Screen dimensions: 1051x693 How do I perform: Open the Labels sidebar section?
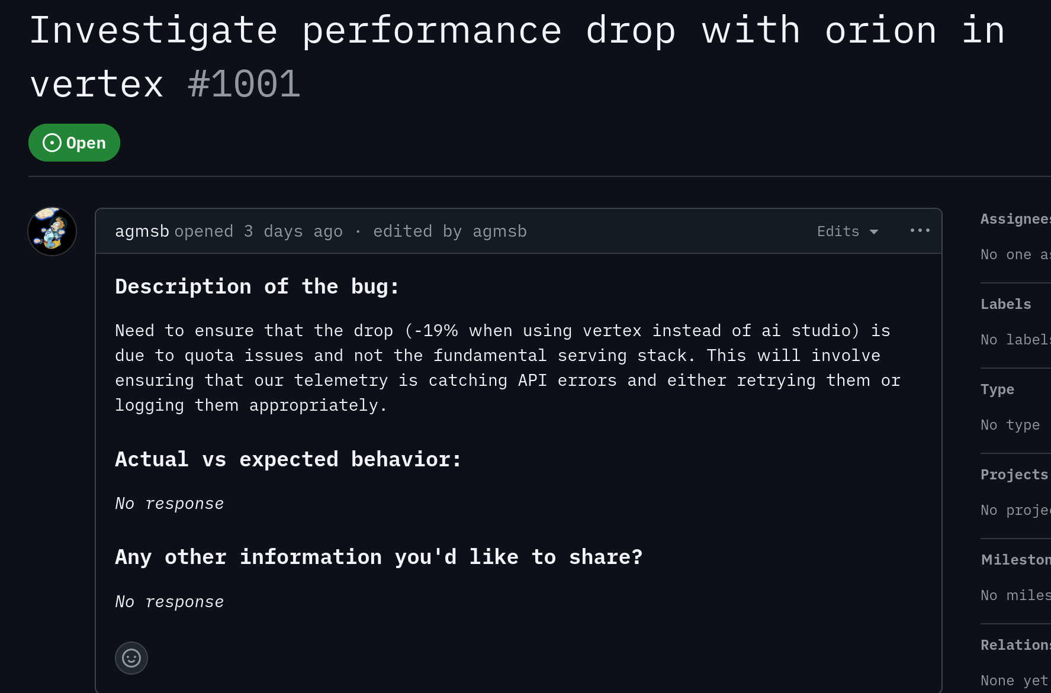1005,304
